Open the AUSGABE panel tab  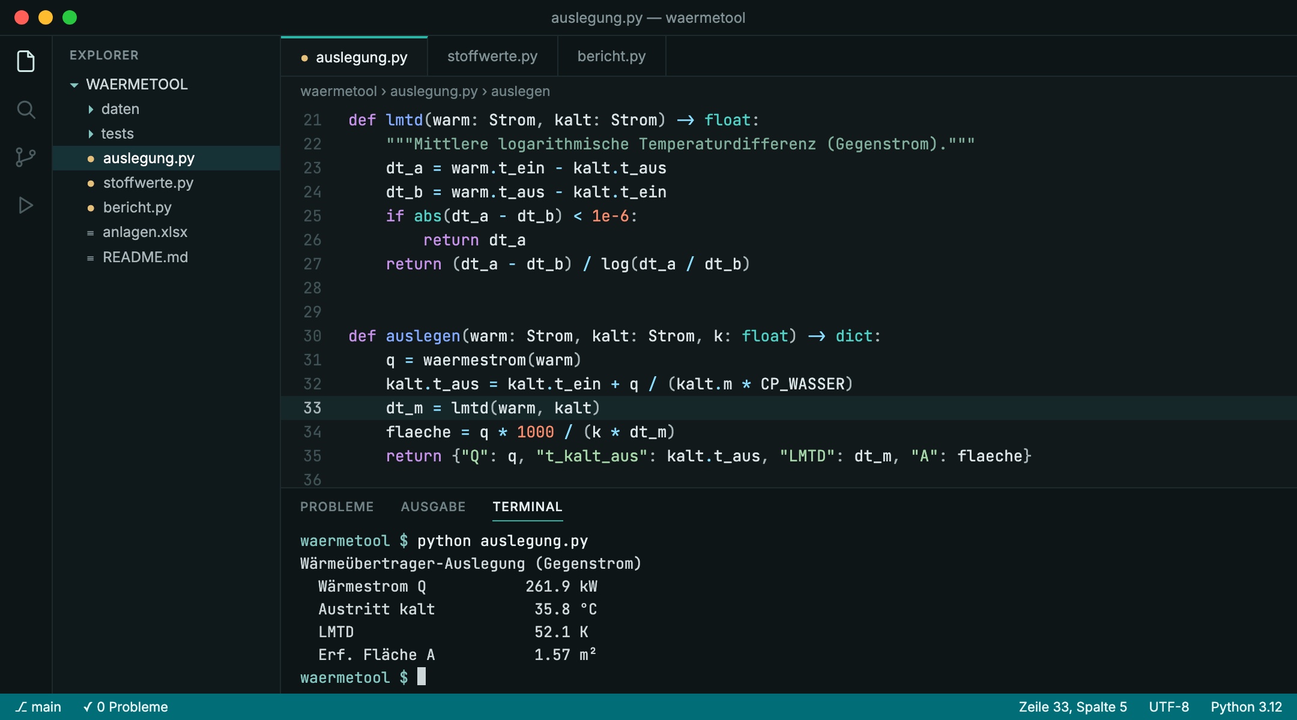(x=433, y=507)
